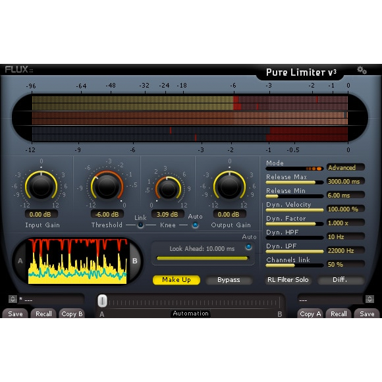Click the FLUX logo

tap(18, 70)
